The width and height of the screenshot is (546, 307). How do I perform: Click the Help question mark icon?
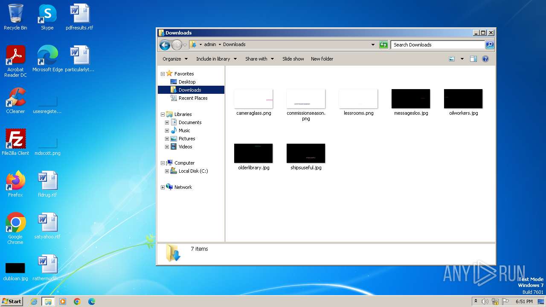click(485, 59)
